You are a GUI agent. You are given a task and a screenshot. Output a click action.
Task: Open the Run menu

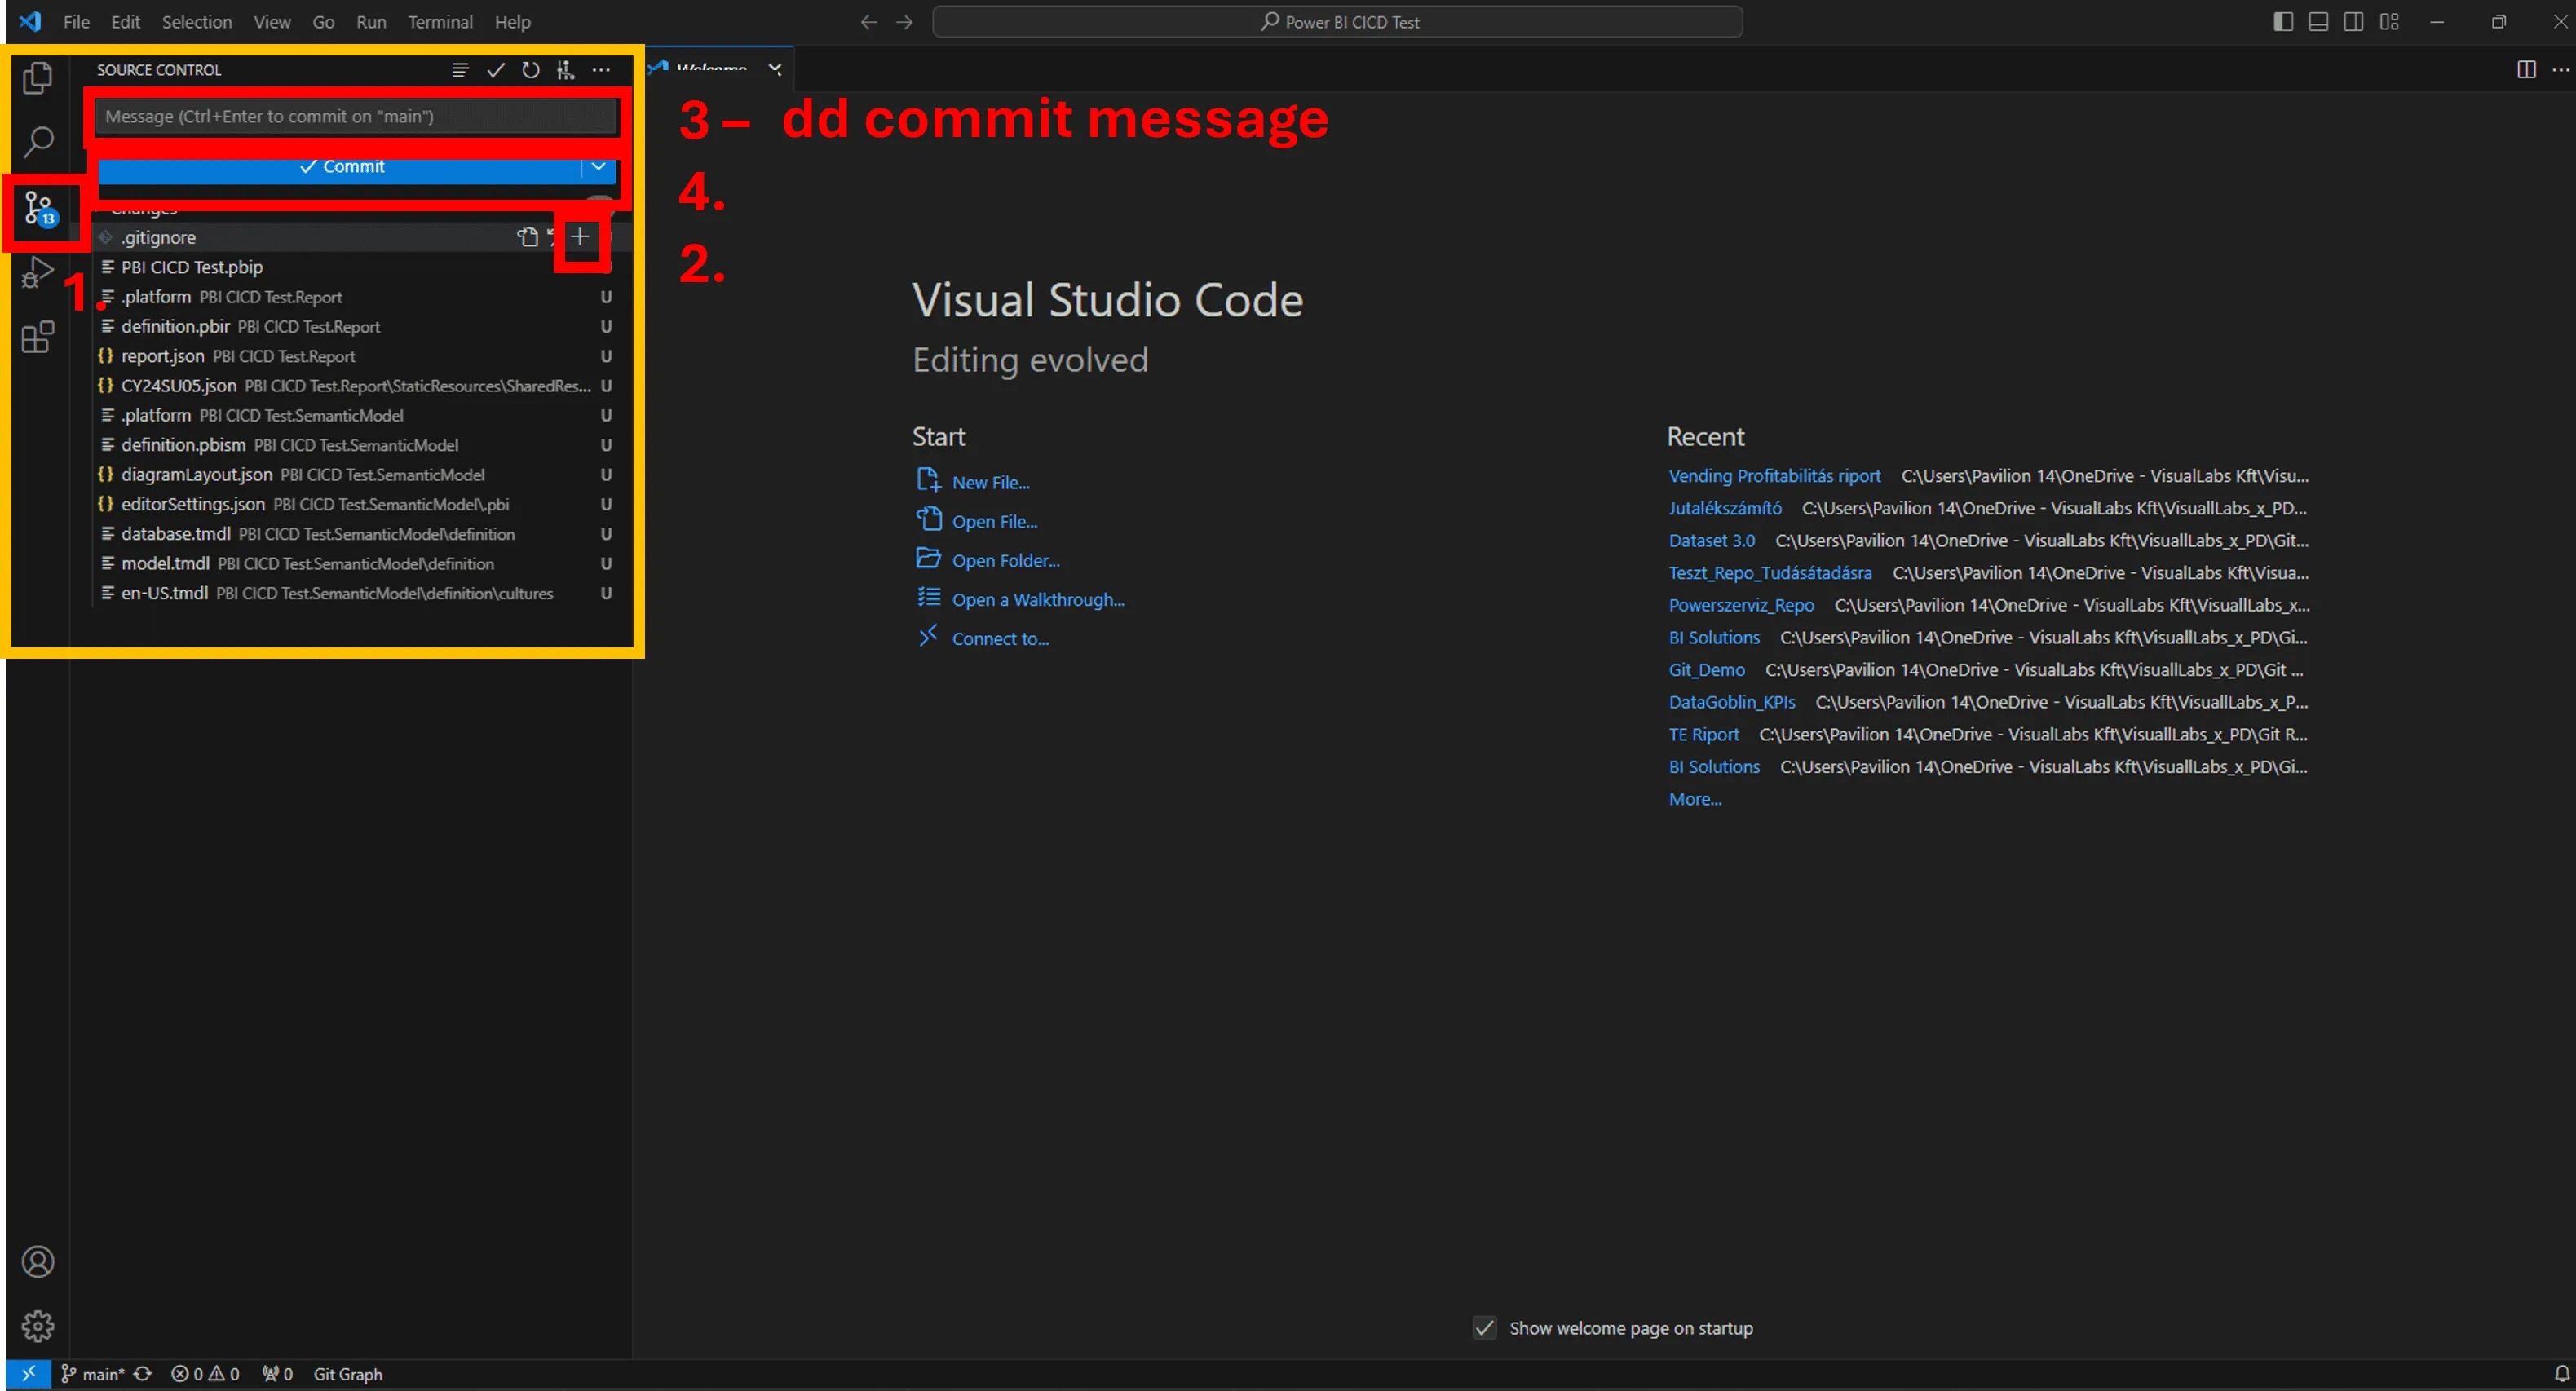371,22
